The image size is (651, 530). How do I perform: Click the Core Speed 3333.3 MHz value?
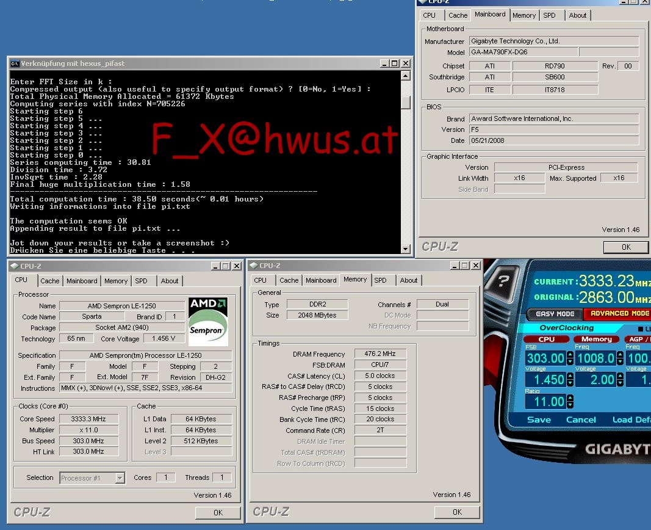point(88,419)
